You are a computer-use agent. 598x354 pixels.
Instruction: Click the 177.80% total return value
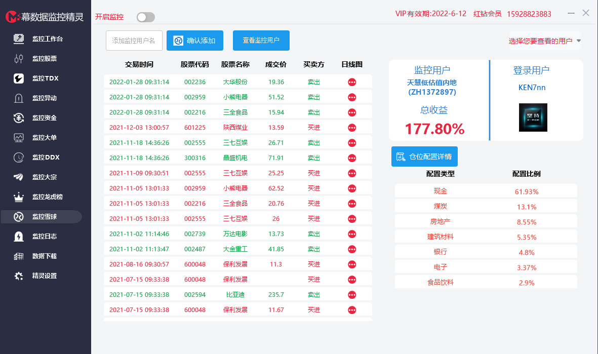(434, 129)
